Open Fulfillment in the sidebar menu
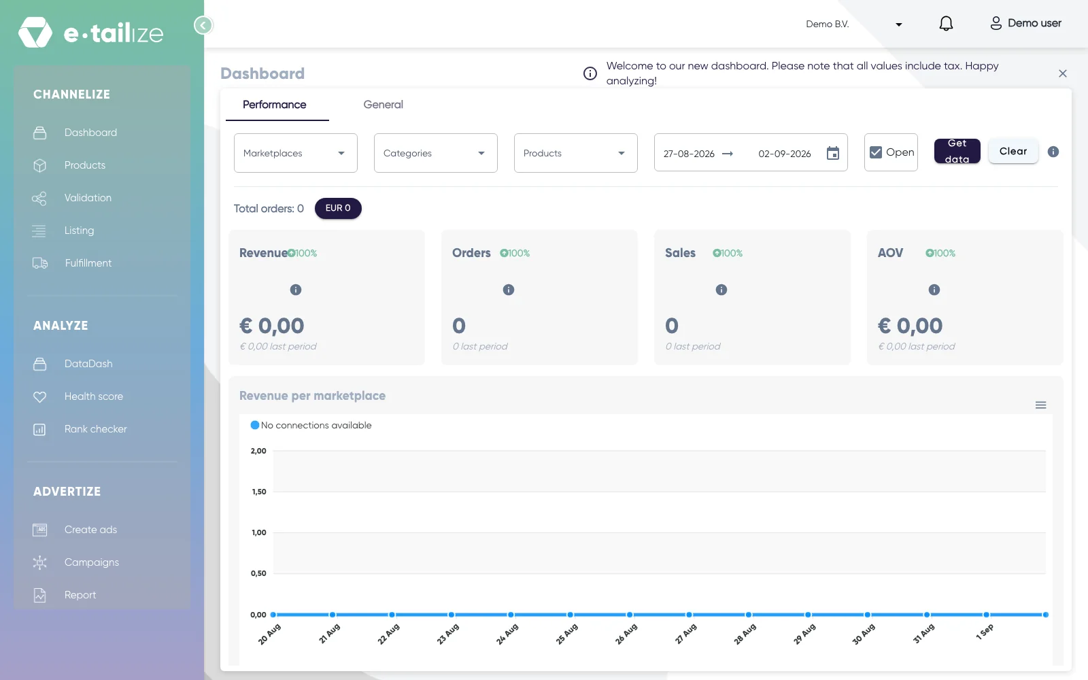 tap(88, 263)
